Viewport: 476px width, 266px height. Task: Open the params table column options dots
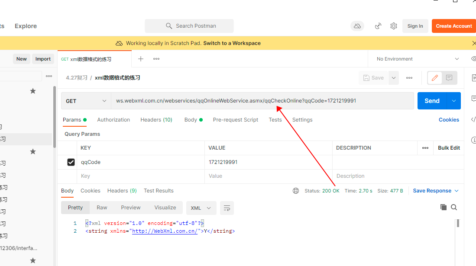pos(425,148)
